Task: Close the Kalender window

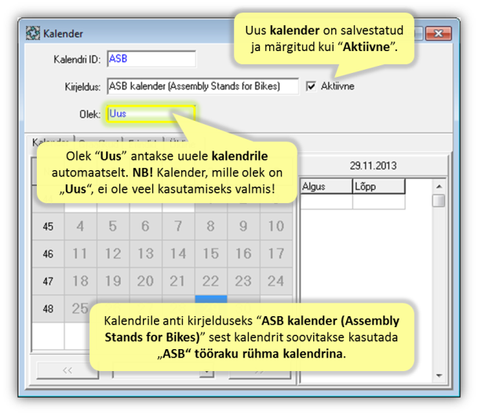Action: point(440,34)
